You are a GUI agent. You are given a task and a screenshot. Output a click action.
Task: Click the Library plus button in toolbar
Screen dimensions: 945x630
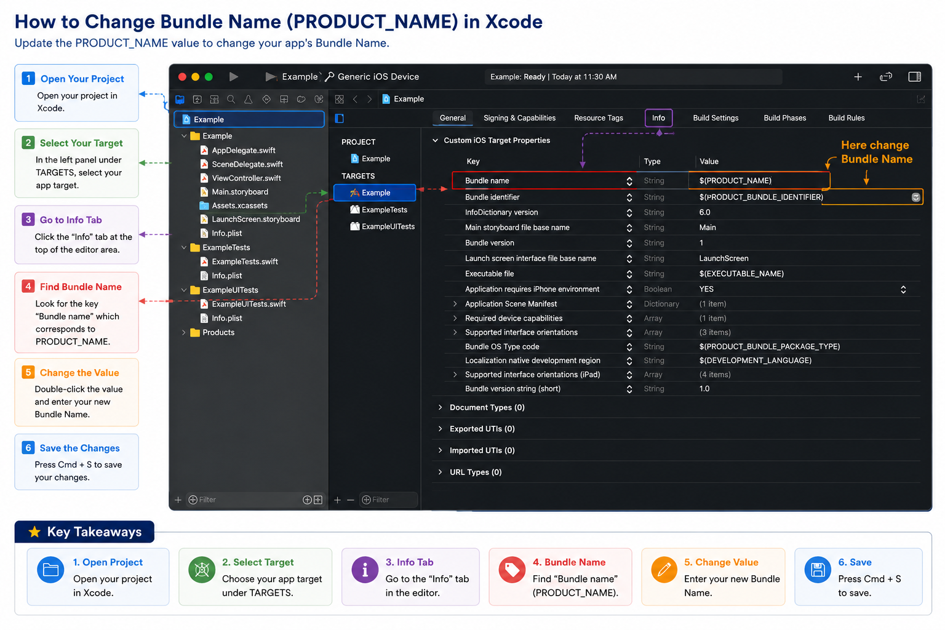[858, 77]
